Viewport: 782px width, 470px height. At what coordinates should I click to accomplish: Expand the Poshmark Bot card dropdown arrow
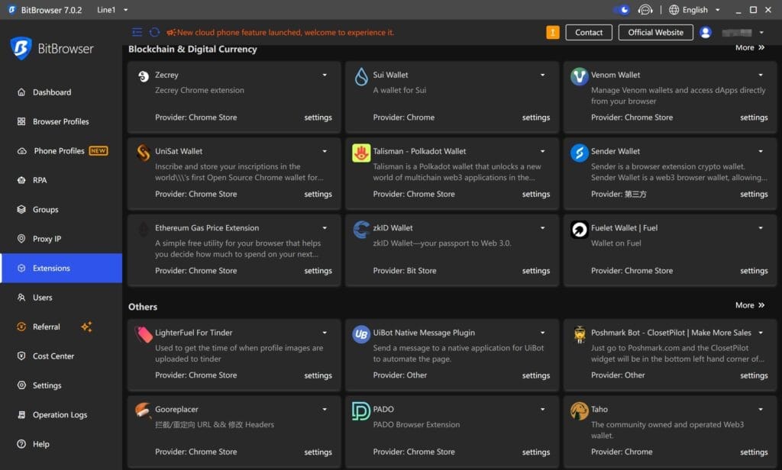click(761, 333)
